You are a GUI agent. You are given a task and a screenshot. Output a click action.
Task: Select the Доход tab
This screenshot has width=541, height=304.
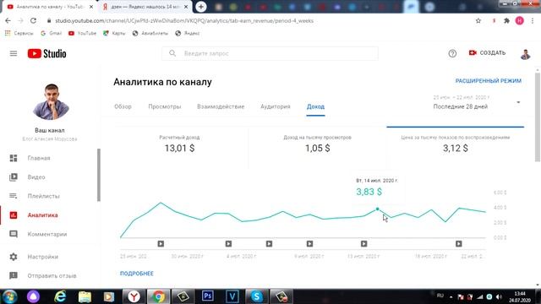pyautogui.click(x=315, y=106)
